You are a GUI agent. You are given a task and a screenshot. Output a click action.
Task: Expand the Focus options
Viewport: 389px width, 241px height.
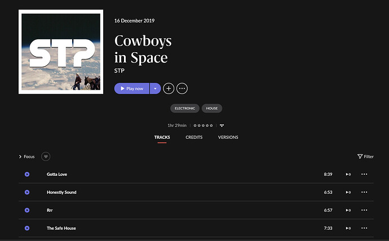tap(26, 157)
